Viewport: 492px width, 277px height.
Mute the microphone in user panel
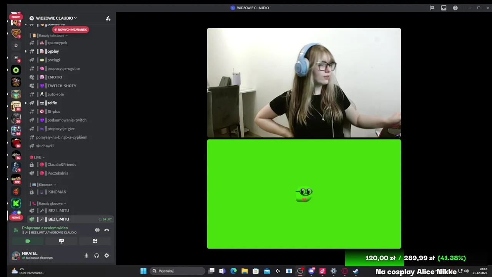86,255
